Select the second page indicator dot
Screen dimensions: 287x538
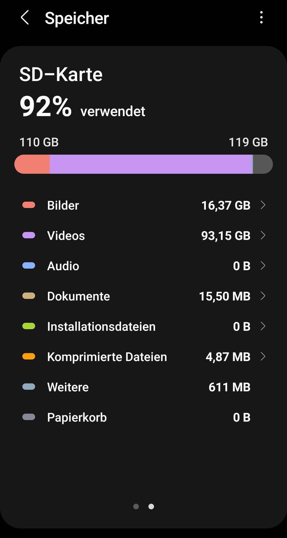[151, 507]
